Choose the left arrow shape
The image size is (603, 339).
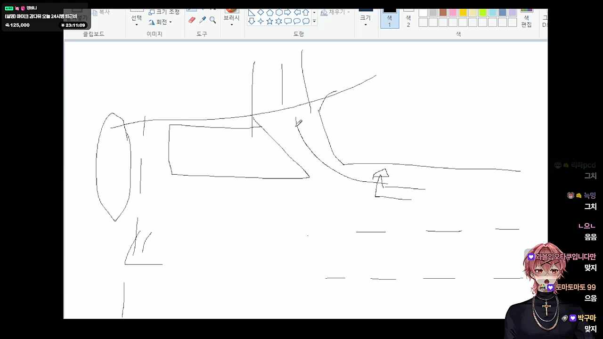[297, 12]
